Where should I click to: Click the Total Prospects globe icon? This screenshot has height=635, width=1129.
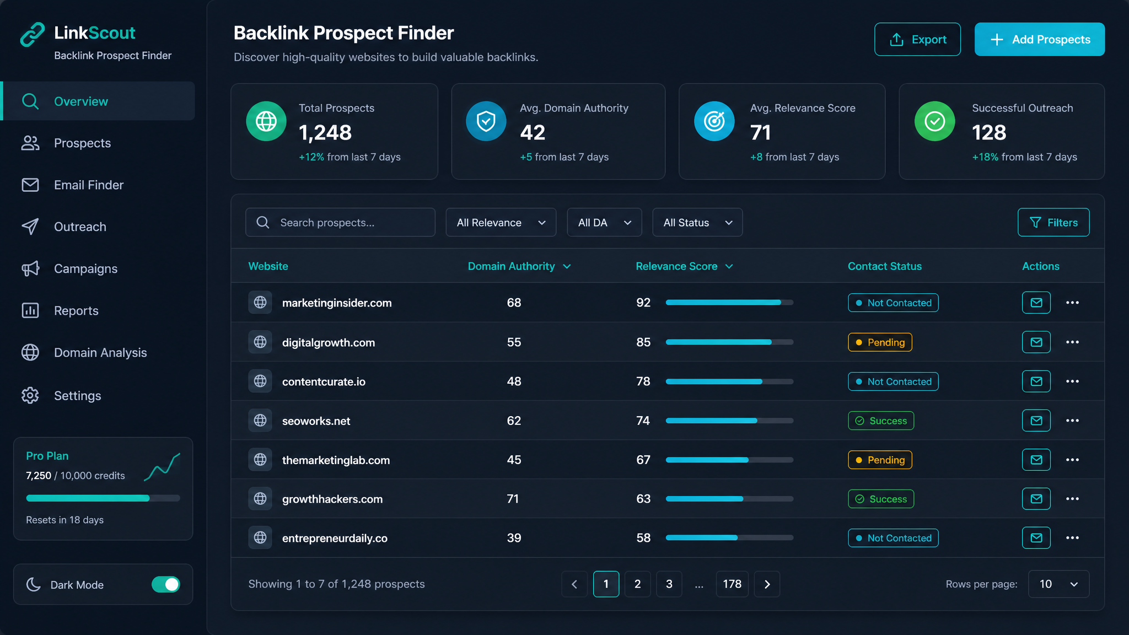click(x=266, y=121)
